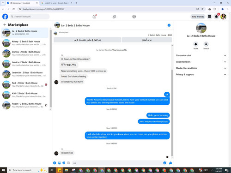
Task: Click the chat messages vertical scrollbar
Action: 172,113
